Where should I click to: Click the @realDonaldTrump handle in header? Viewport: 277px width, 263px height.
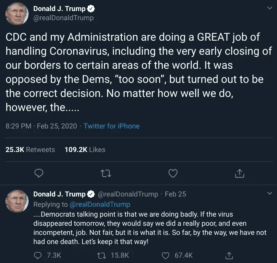click(64, 17)
